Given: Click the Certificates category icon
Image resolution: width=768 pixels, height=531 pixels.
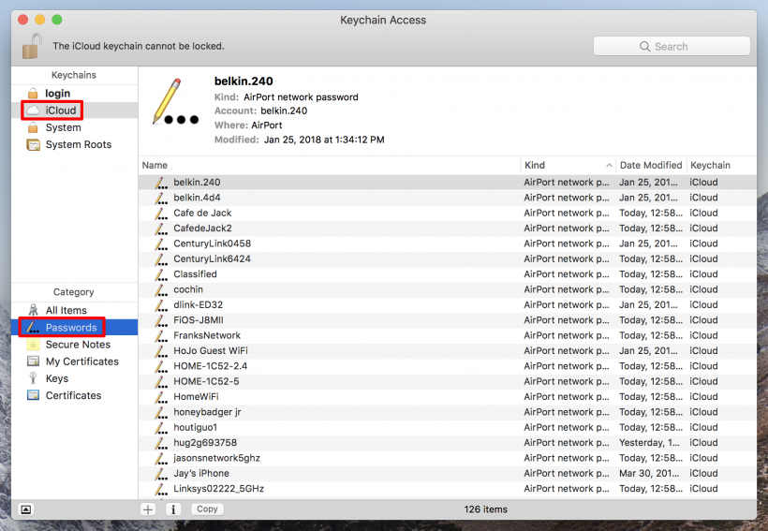Looking at the screenshot, I should point(34,395).
